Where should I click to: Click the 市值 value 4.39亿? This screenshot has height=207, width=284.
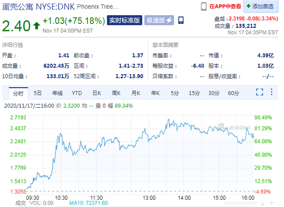pos(266,55)
